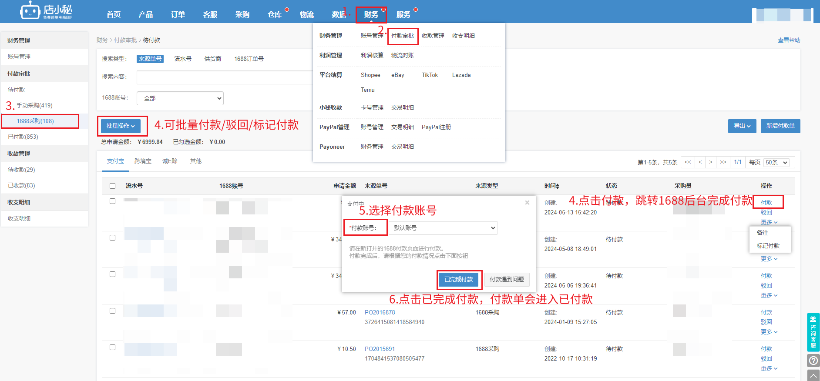Image resolution: width=820 pixels, height=381 pixels.
Task: Open the 仓库 top menu
Action: 275,14
